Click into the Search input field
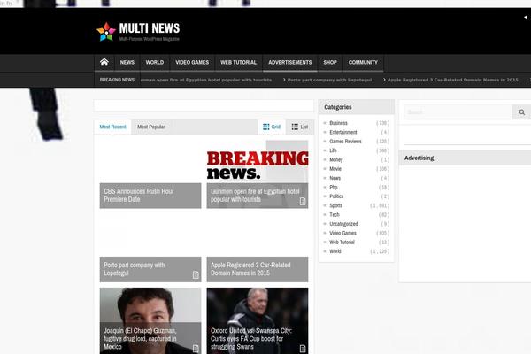Screen dimensions: 531x354 (458, 112)
